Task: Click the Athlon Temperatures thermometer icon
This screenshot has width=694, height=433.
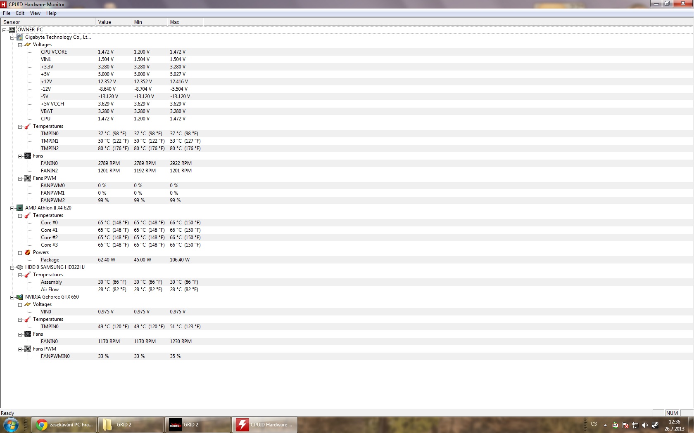Action: [x=28, y=215]
